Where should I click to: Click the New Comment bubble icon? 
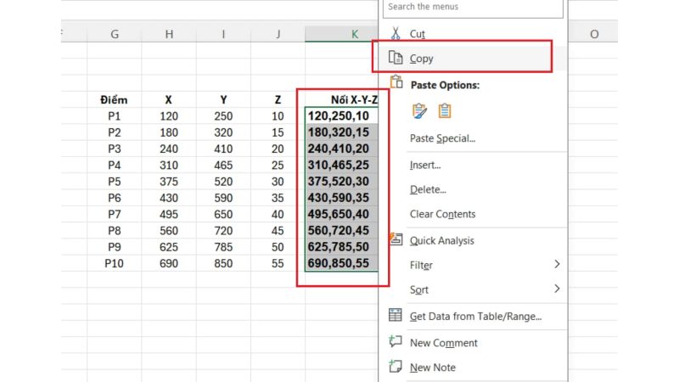coord(395,341)
